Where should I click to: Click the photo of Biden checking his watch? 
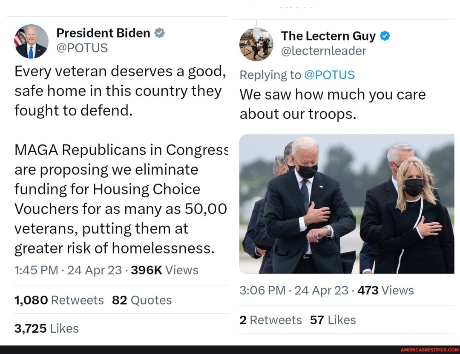coord(345,204)
